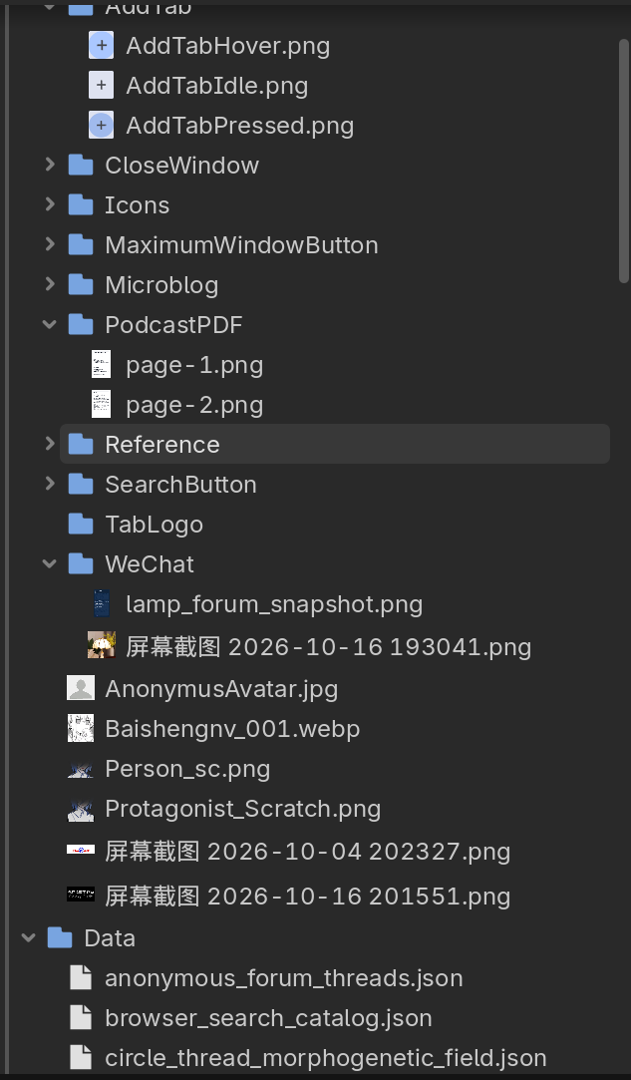The width and height of the screenshot is (631, 1080).
Task: Select the page-1.png file name
Action: coord(194,365)
